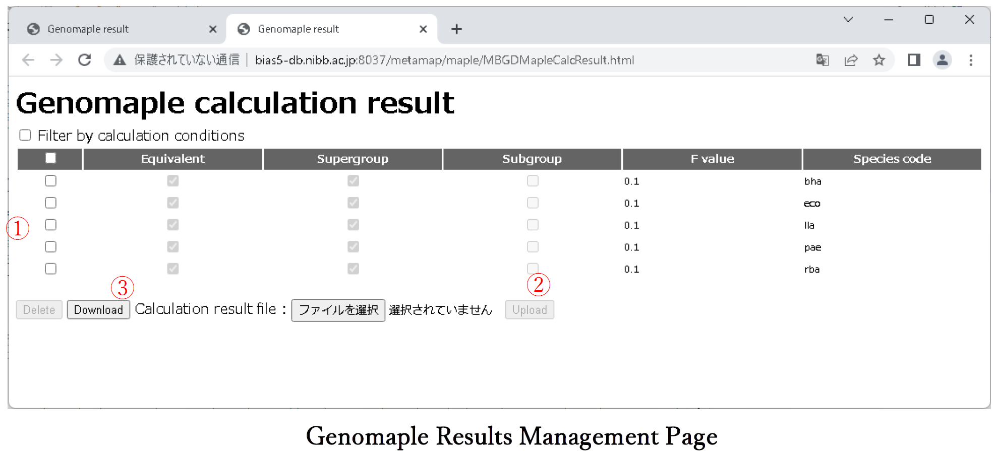Image resolution: width=997 pixels, height=451 pixels.
Task: Open the new tab with plus button
Action: click(x=456, y=29)
